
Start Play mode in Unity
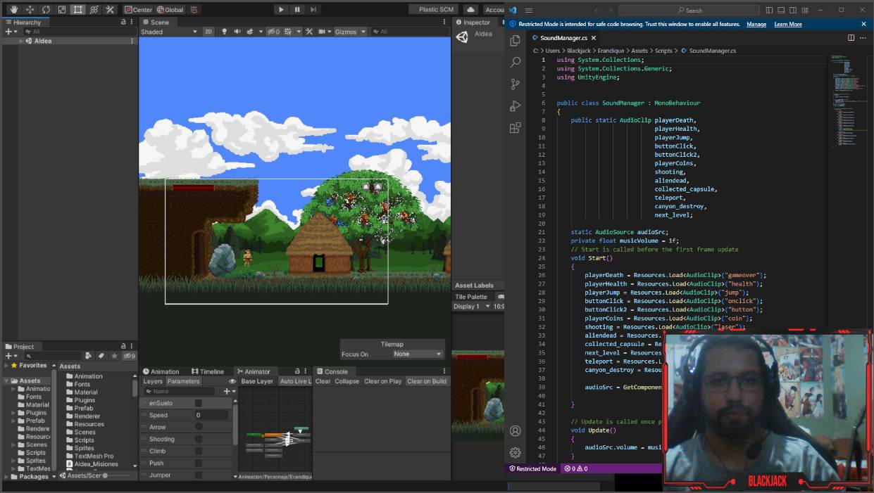click(281, 9)
